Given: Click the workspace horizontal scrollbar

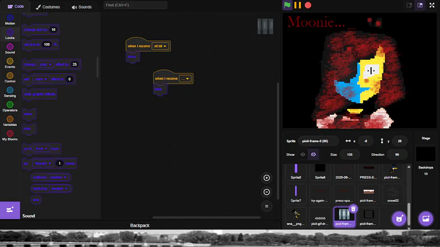Looking at the screenshot, I should coord(206,217).
